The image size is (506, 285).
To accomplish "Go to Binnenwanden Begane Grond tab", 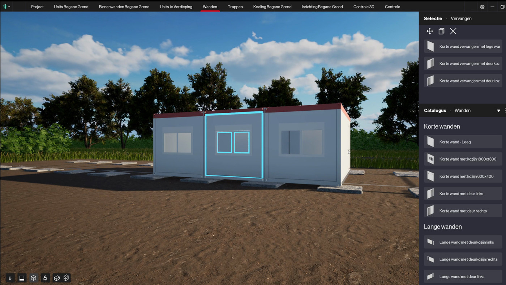I will tap(124, 7).
